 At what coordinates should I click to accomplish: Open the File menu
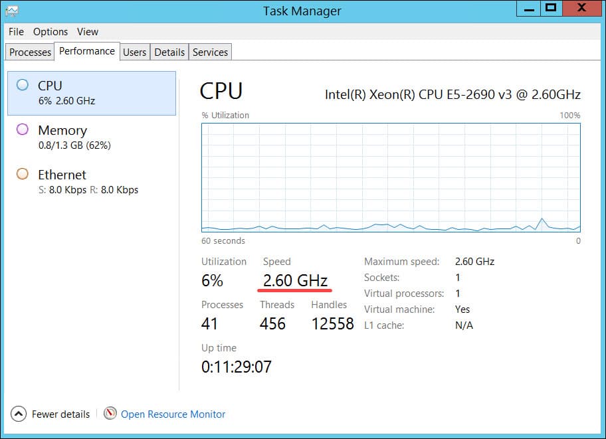[x=17, y=31]
